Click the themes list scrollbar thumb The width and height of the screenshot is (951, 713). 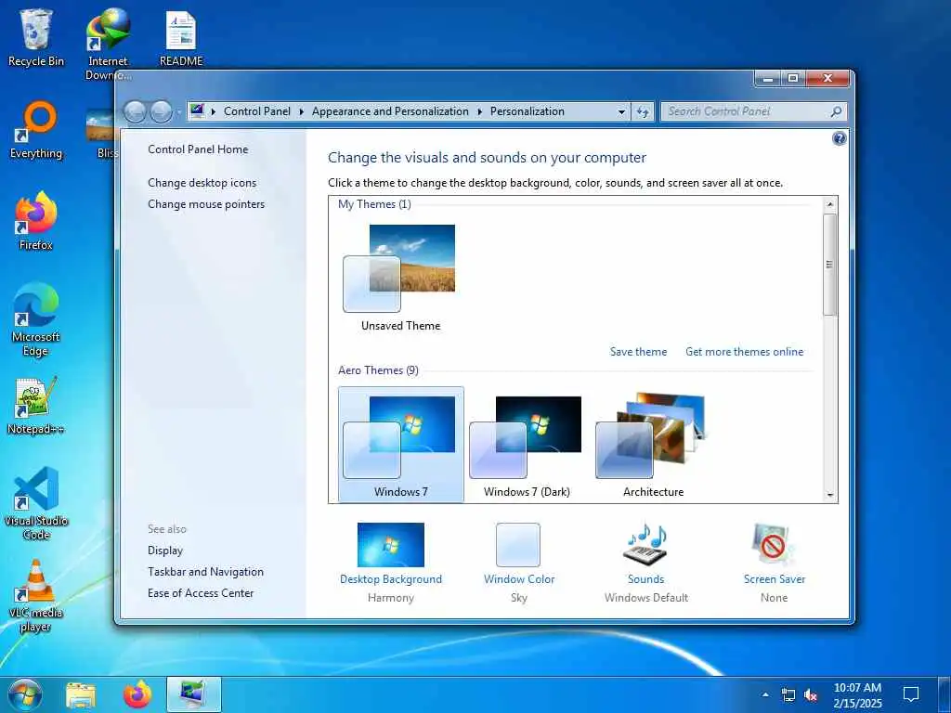tap(830, 265)
